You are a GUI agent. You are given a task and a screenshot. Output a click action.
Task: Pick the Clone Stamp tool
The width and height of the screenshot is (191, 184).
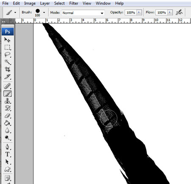[8, 101]
